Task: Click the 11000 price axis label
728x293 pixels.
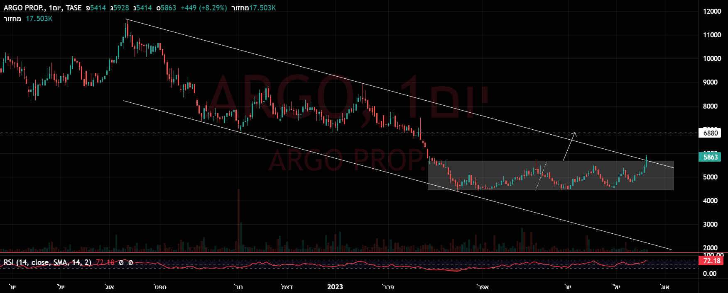Action: (712, 35)
